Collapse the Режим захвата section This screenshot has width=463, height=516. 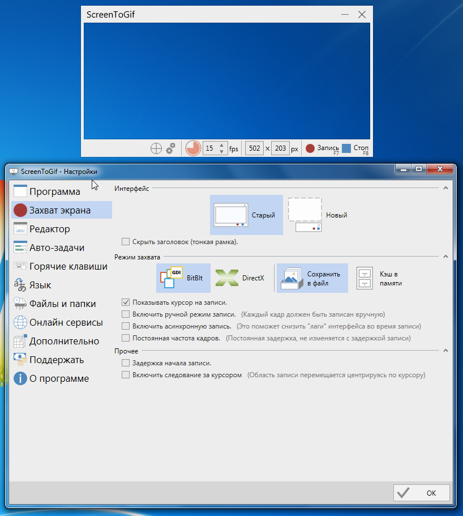pos(445,257)
